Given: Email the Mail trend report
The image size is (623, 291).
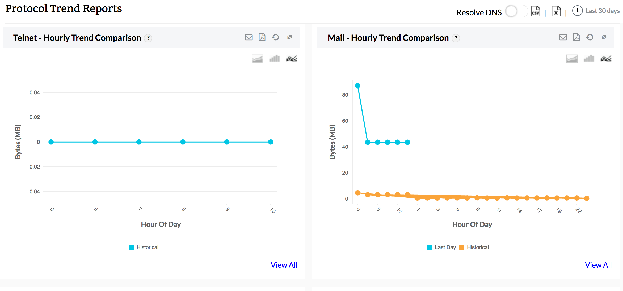Looking at the screenshot, I should (x=563, y=37).
